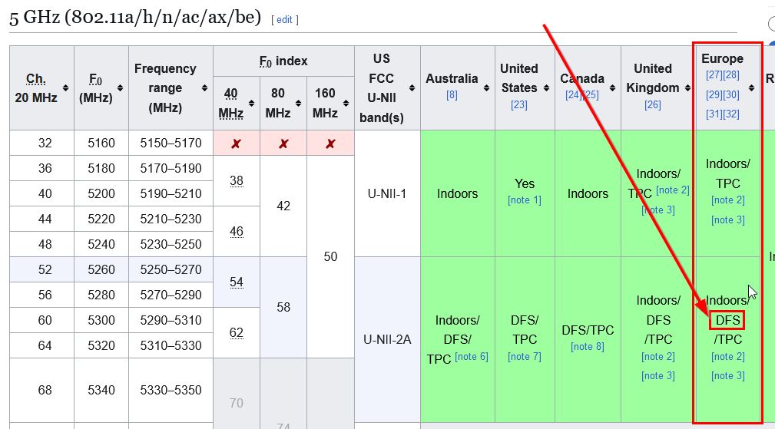
Task: Click Australia's Indoors cell for U-NII-1
Action: tap(458, 193)
